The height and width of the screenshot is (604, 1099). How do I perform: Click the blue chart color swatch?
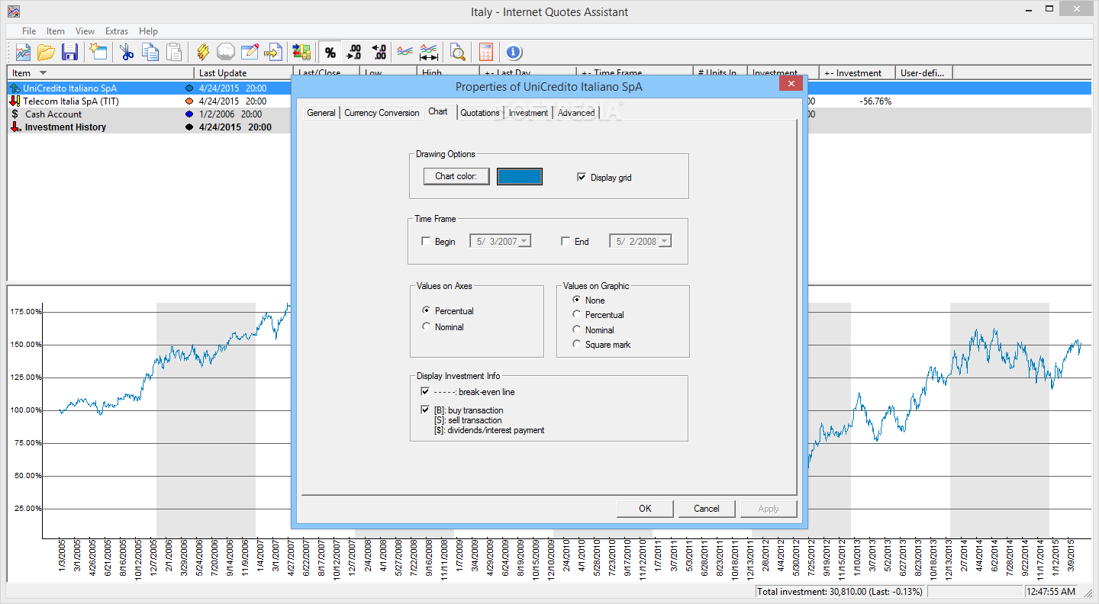click(520, 177)
